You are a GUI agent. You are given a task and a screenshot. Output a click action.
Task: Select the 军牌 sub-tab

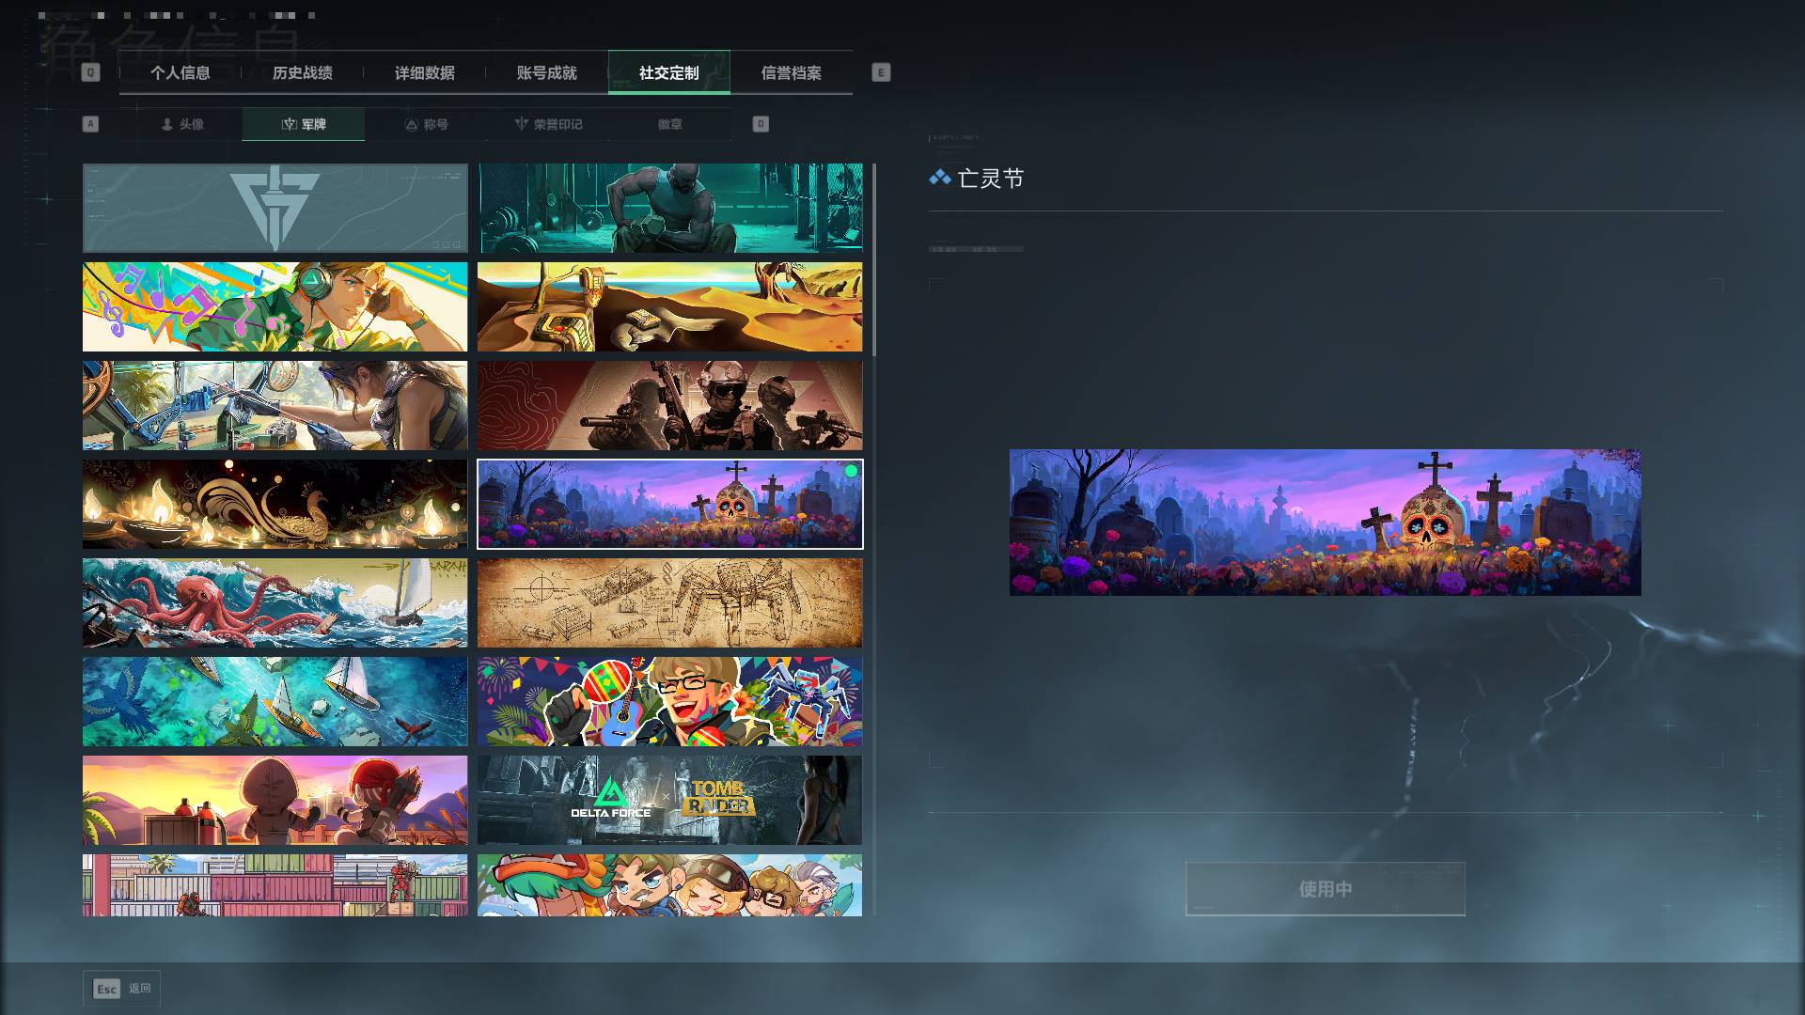point(304,124)
